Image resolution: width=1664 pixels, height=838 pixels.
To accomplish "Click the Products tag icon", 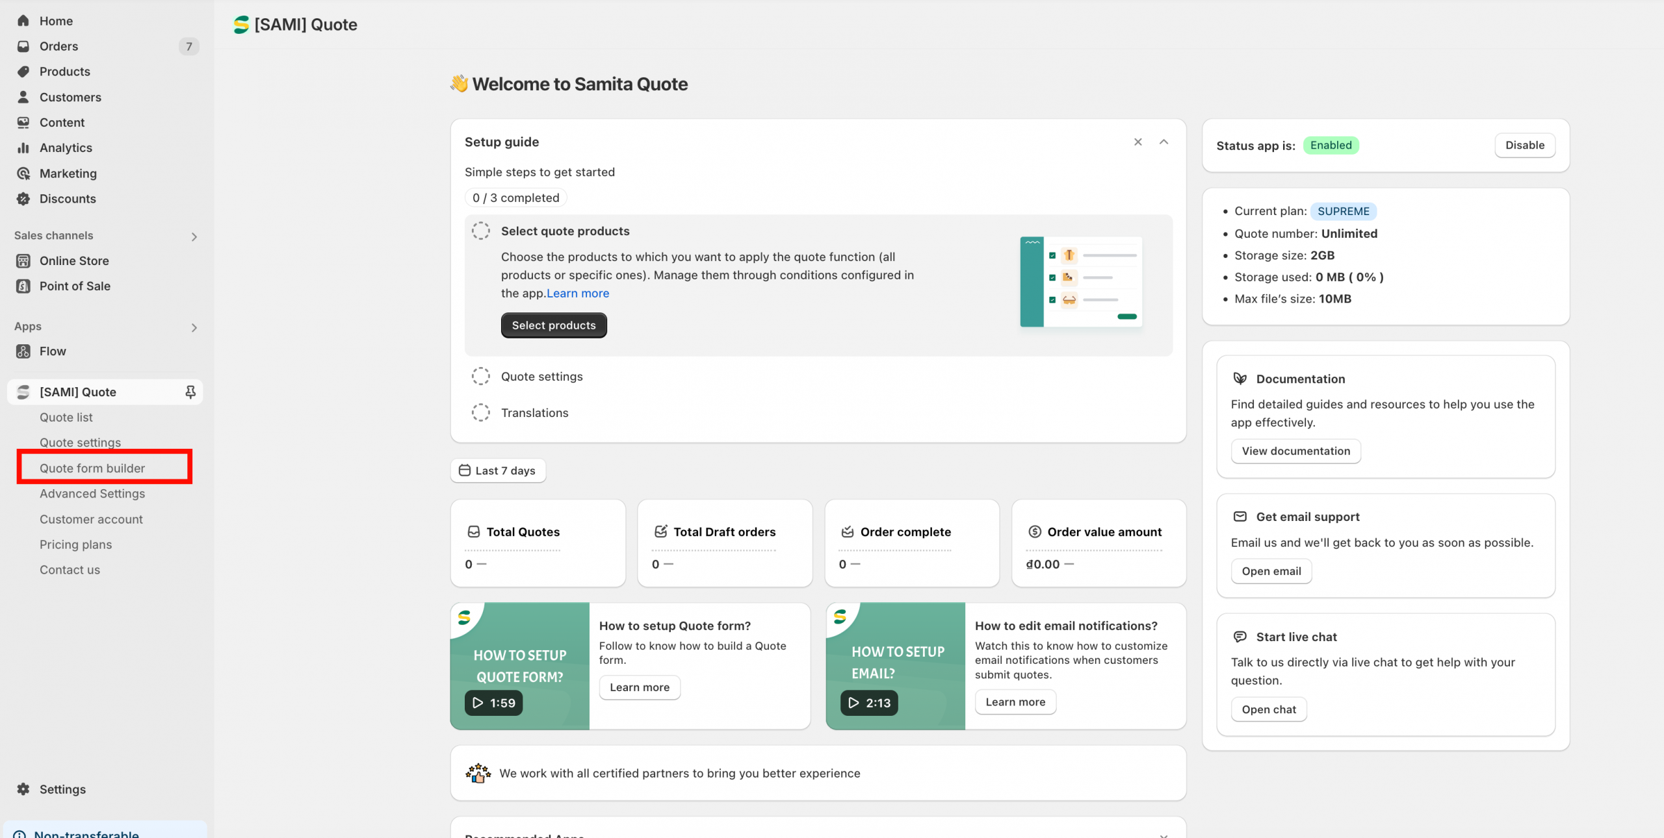I will [x=23, y=71].
